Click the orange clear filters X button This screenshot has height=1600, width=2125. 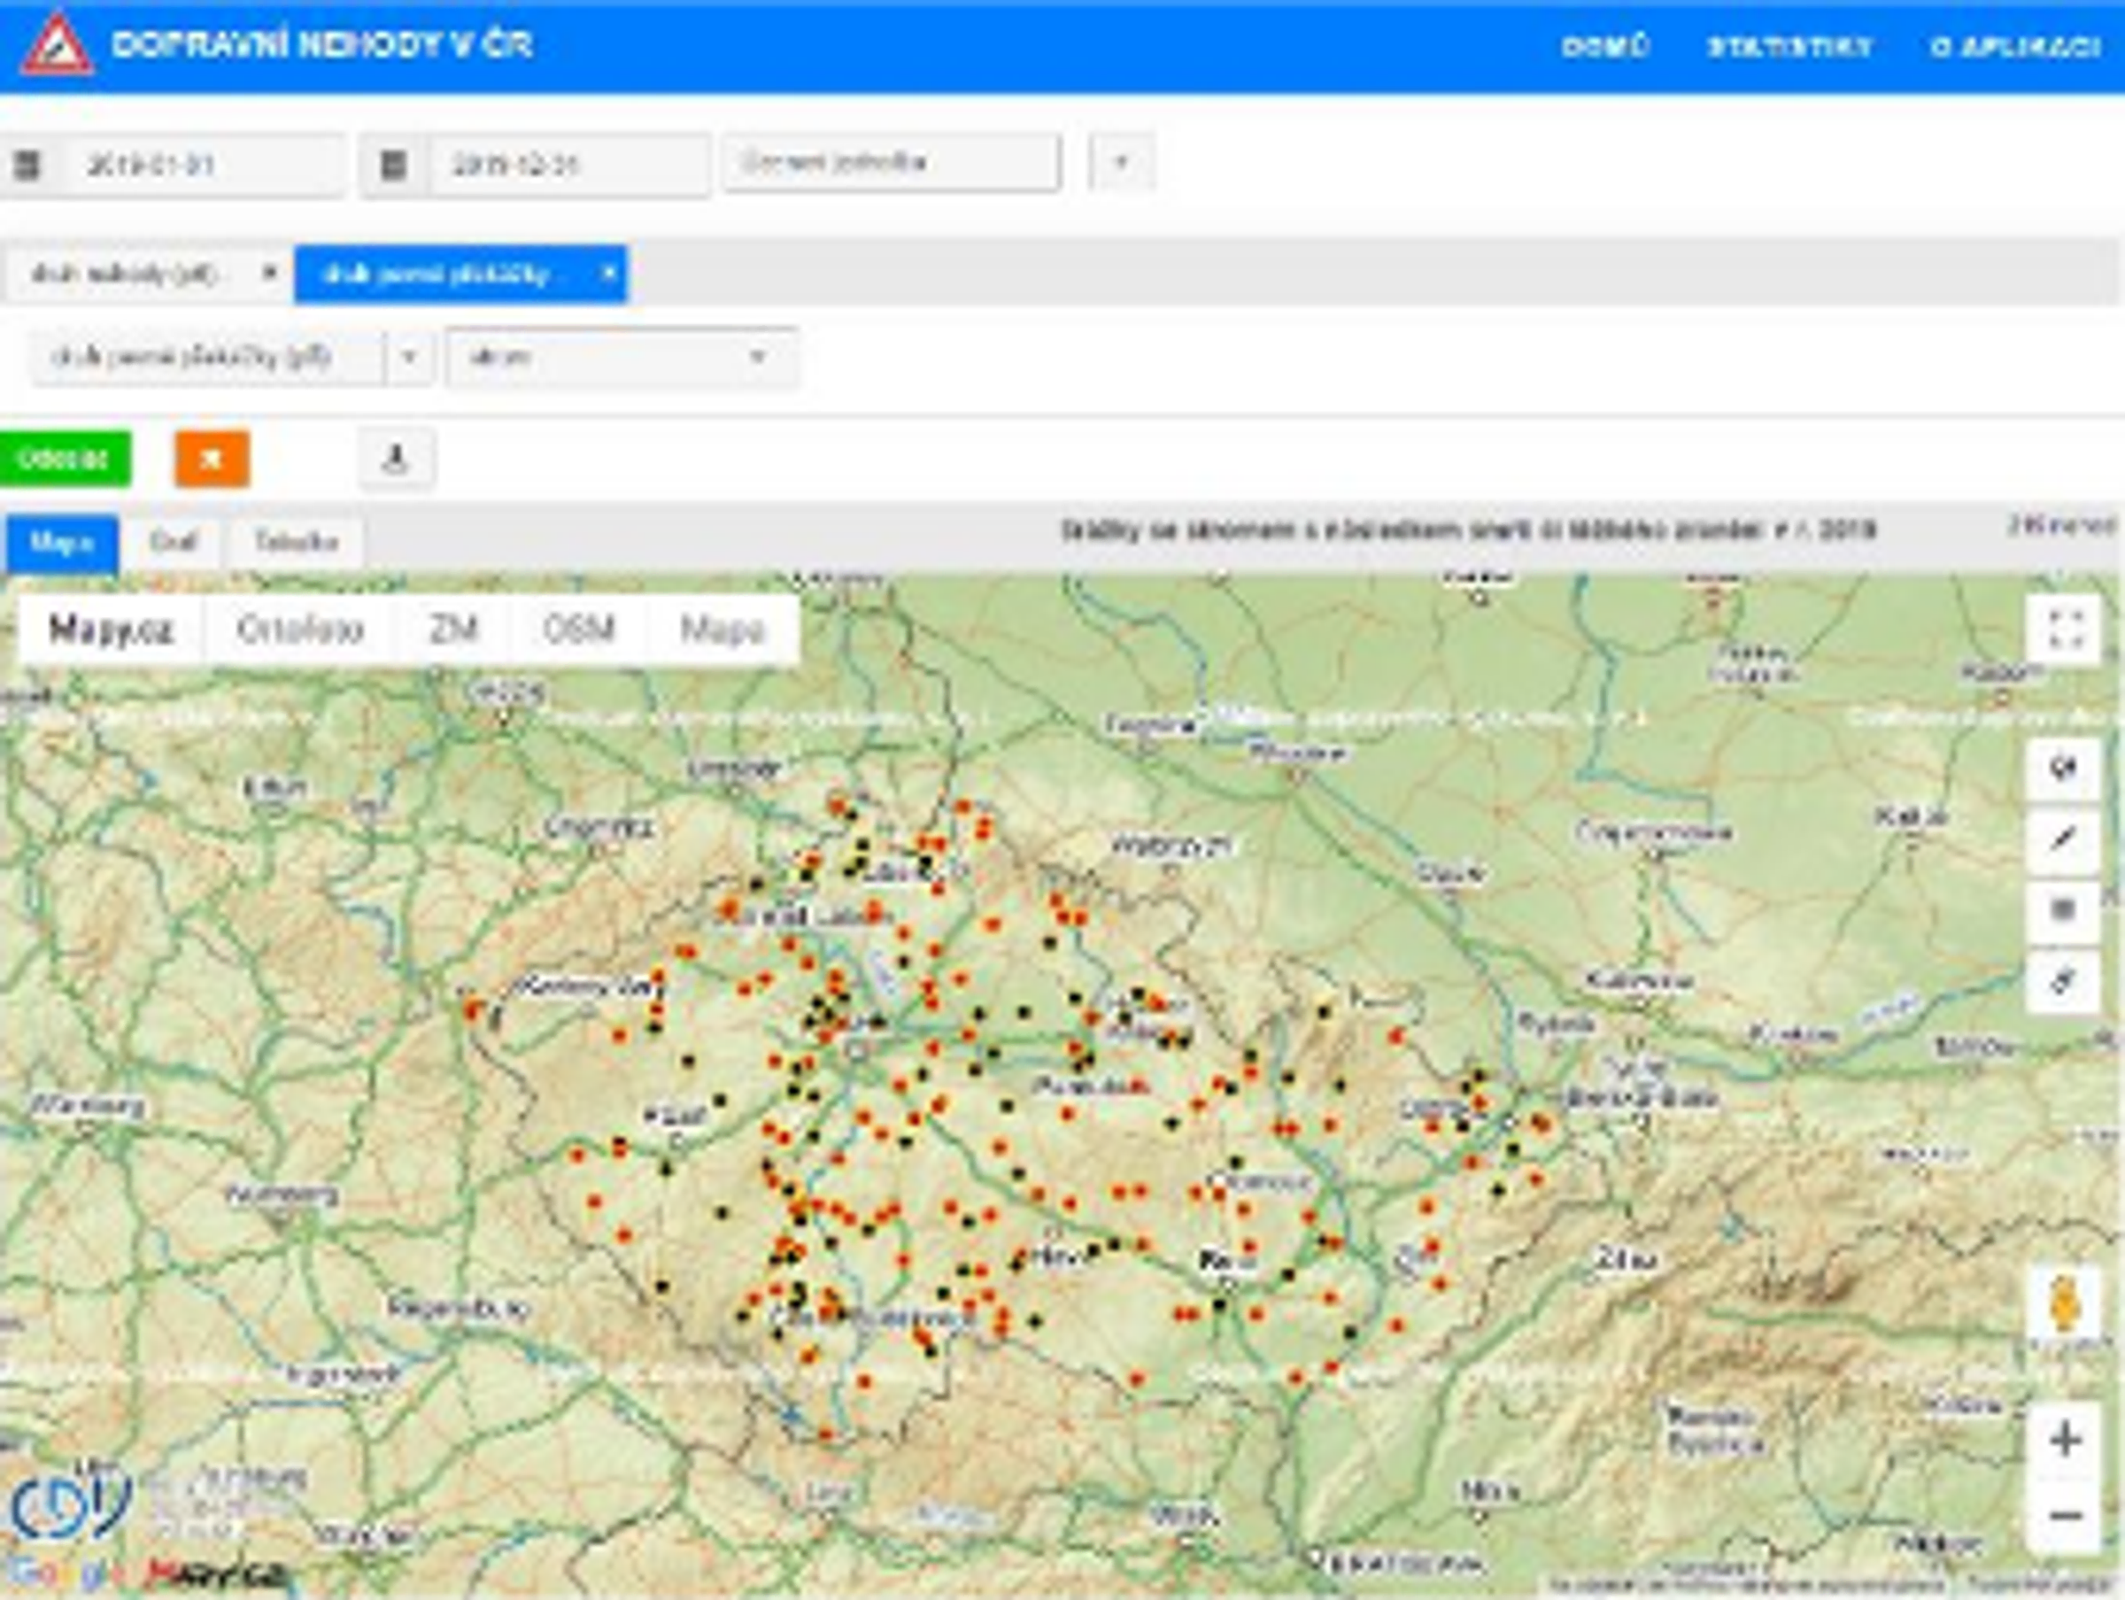coord(212,460)
